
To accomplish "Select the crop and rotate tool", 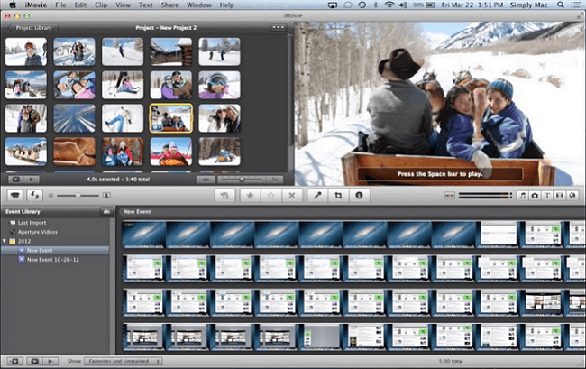I will tap(339, 196).
